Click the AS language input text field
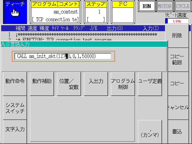This screenshot has height=144, width=192. [x=63, y=56]
